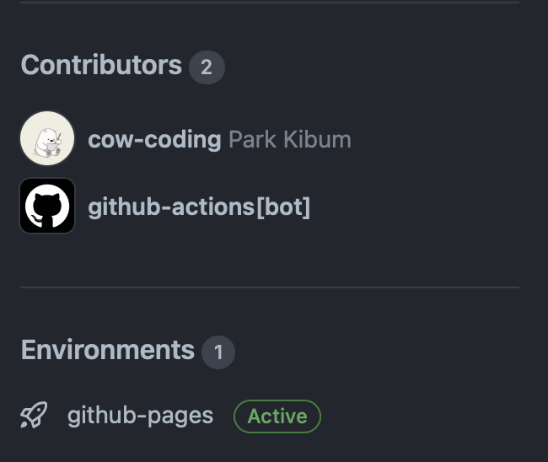
Task: Click the github-actions Octocat avatar
Action: pyautogui.click(x=47, y=206)
